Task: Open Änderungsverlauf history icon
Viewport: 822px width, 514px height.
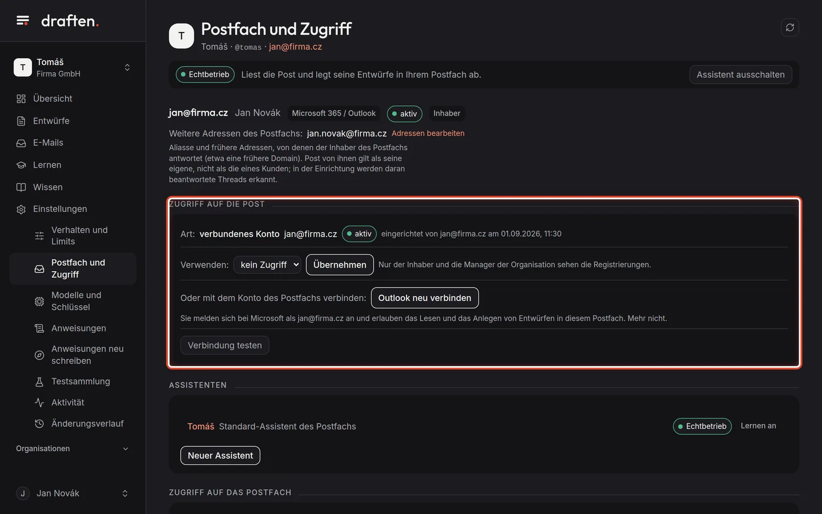Action: click(39, 423)
